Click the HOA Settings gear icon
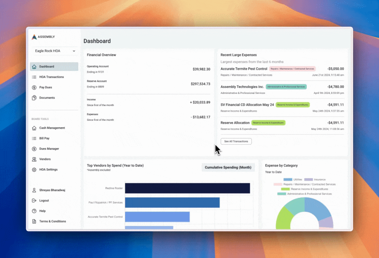This screenshot has height=258, width=379. pos(34,169)
